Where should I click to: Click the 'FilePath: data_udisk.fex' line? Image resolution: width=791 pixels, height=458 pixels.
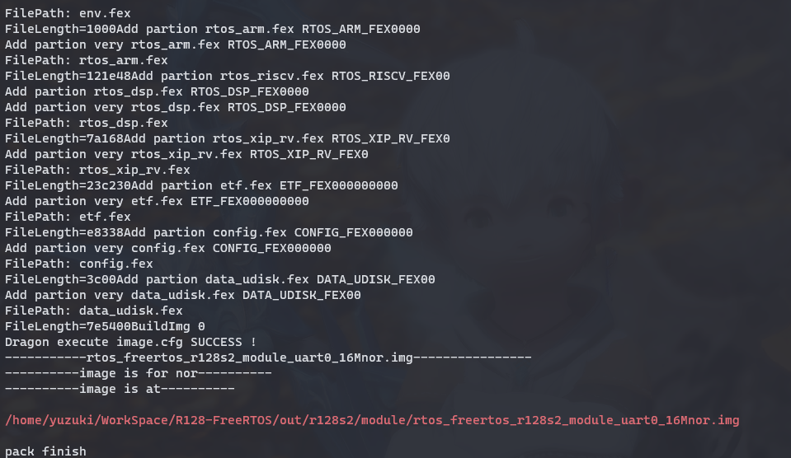(94, 311)
